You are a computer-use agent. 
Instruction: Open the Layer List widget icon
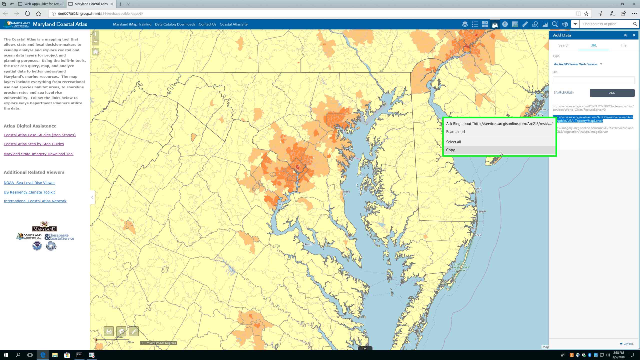coord(465,24)
